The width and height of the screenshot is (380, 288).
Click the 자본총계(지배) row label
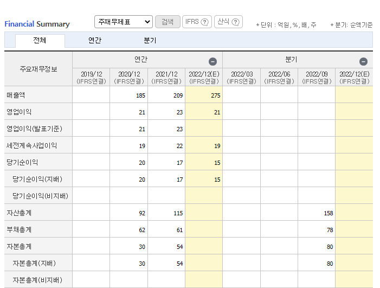pyautogui.click(x=34, y=263)
